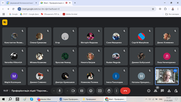
Task: Open the emoji reactions panel
Action: pos(91,91)
